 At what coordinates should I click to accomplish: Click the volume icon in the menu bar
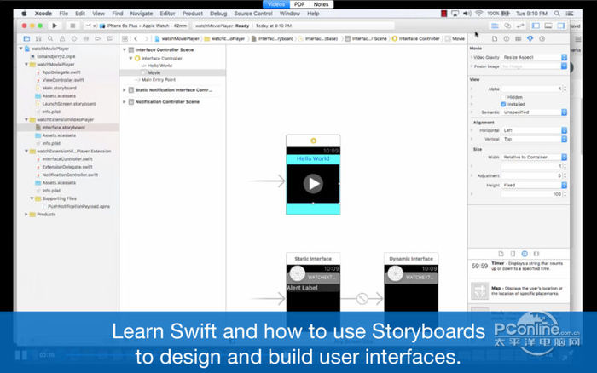(467, 14)
